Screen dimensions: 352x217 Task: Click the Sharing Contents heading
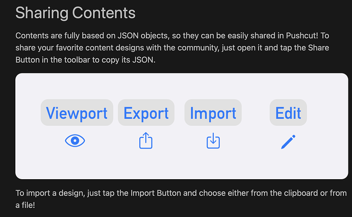[76, 13]
